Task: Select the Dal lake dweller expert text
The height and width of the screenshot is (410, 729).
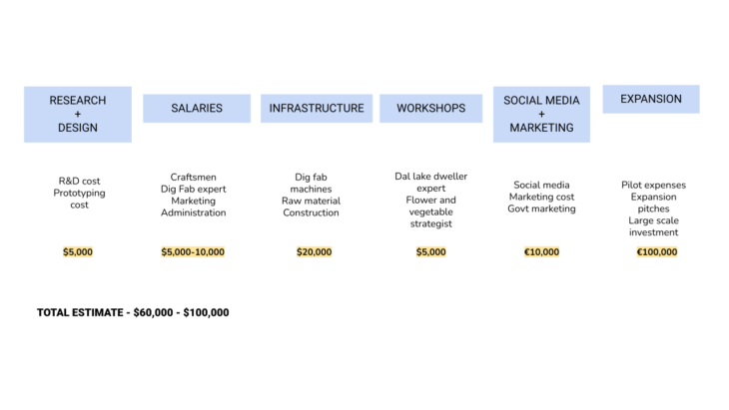Action: coord(431,182)
